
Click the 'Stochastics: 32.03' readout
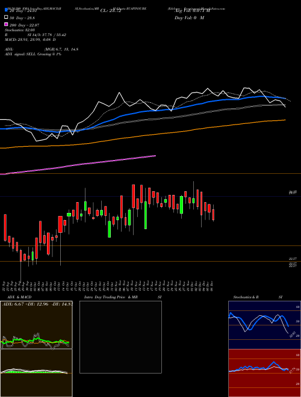point(19,30)
